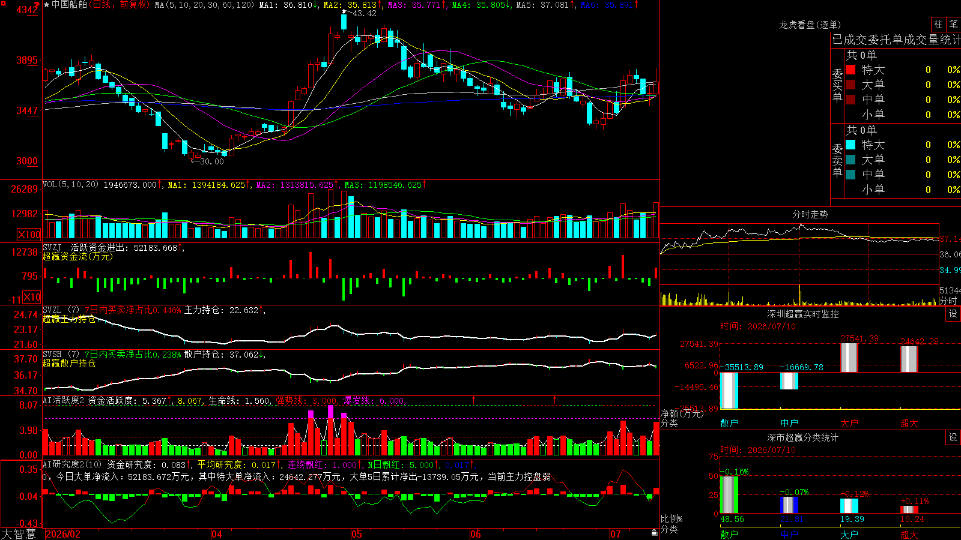Click the 中国船舶 stock name

point(70,5)
